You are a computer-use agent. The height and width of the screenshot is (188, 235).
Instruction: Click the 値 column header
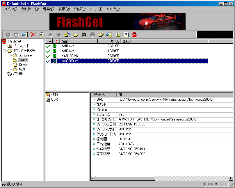click(175, 95)
